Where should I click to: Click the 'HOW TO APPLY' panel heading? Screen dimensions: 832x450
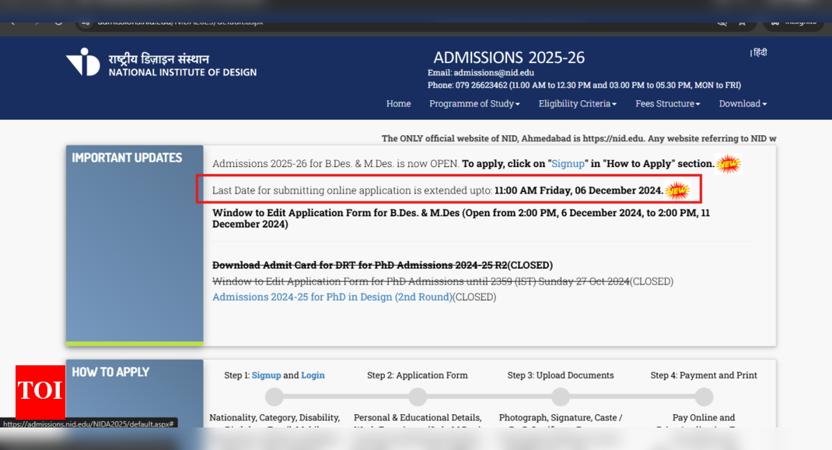click(110, 372)
